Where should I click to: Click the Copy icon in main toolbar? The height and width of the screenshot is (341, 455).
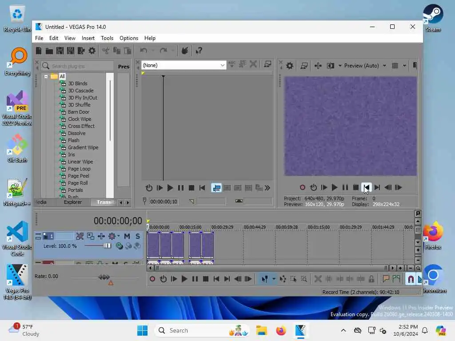tap(117, 51)
